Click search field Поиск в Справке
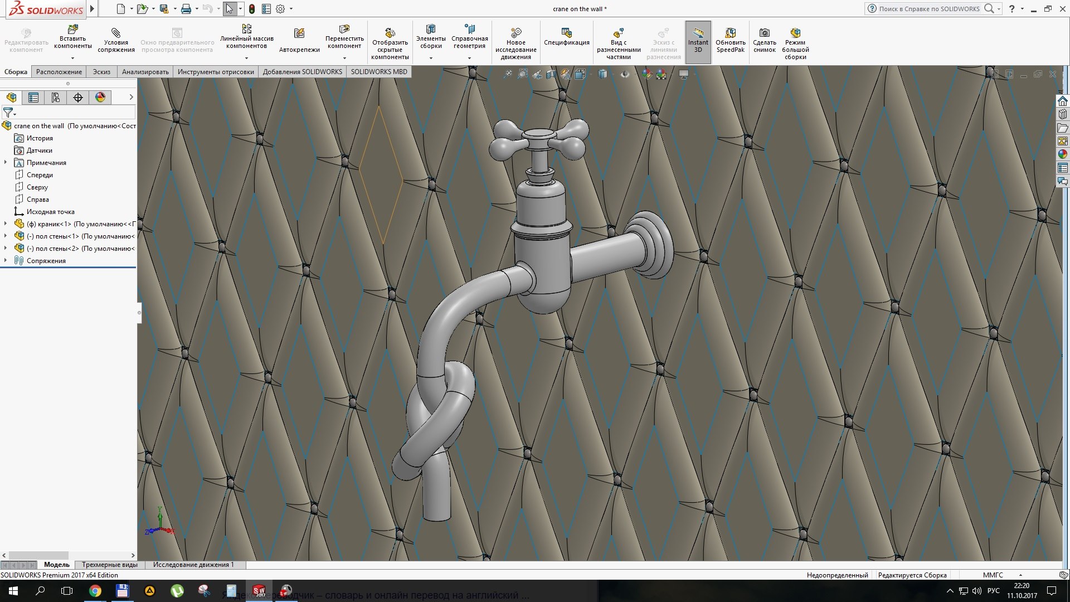The height and width of the screenshot is (602, 1070). tap(929, 9)
